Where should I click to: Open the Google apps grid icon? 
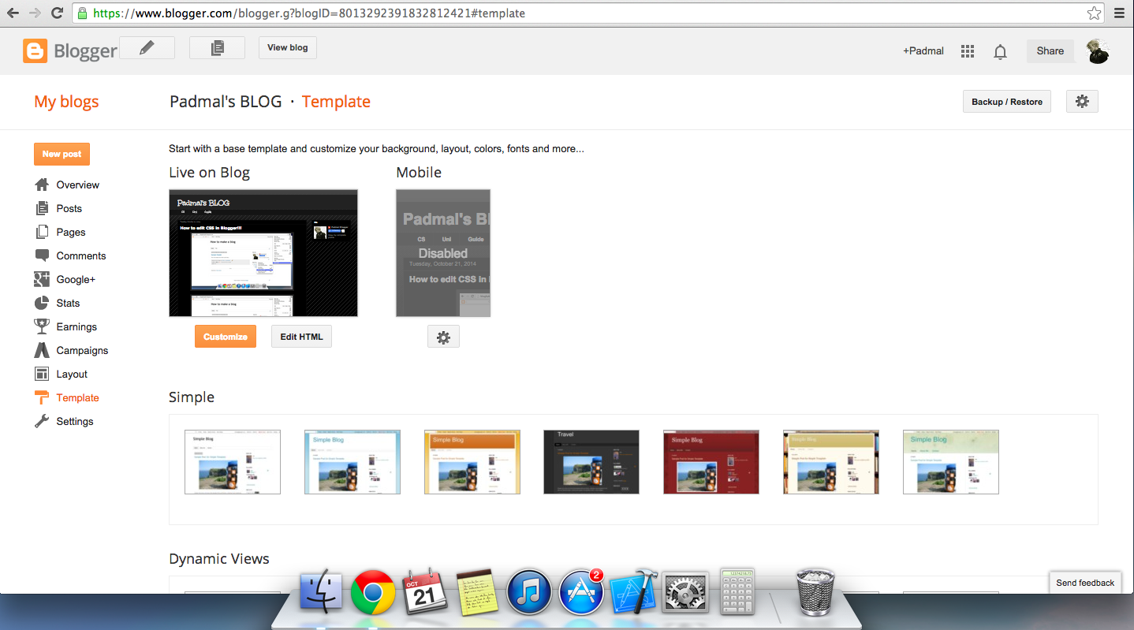click(x=968, y=51)
